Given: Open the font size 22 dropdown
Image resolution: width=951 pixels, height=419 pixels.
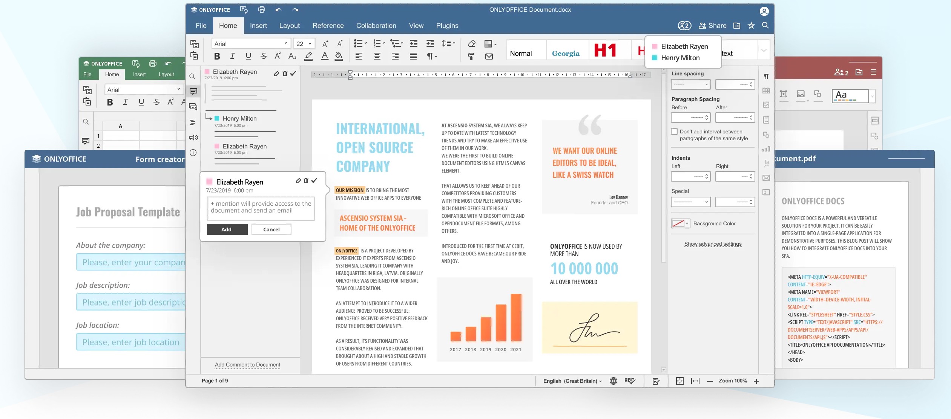Looking at the screenshot, I should [310, 44].
